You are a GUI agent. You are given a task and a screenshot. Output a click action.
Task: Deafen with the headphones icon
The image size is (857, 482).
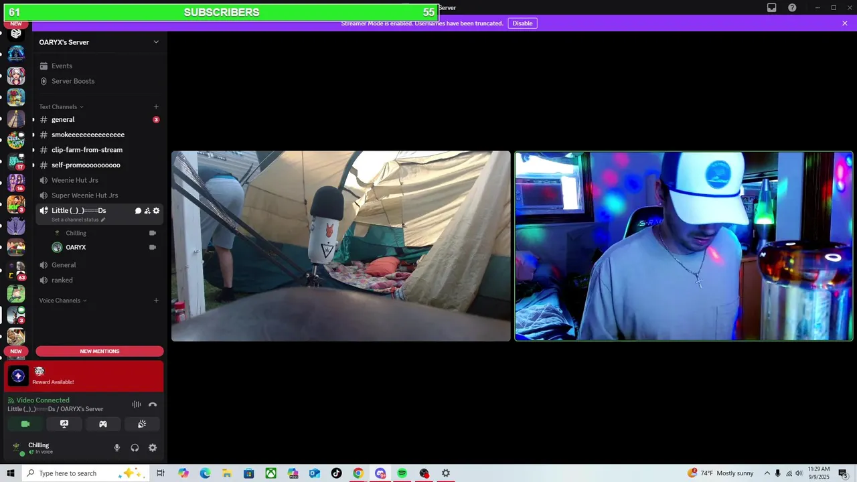pyautogui.click(x=135, y=448)
